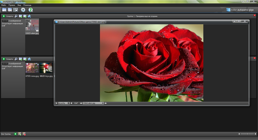Screen dimensions: 258x140
Task: Close the second group with red X
Action: coord(255,58)
